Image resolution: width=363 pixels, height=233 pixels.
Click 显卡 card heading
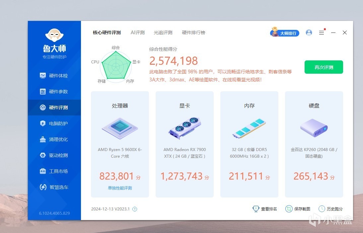[x=184, y=106]
